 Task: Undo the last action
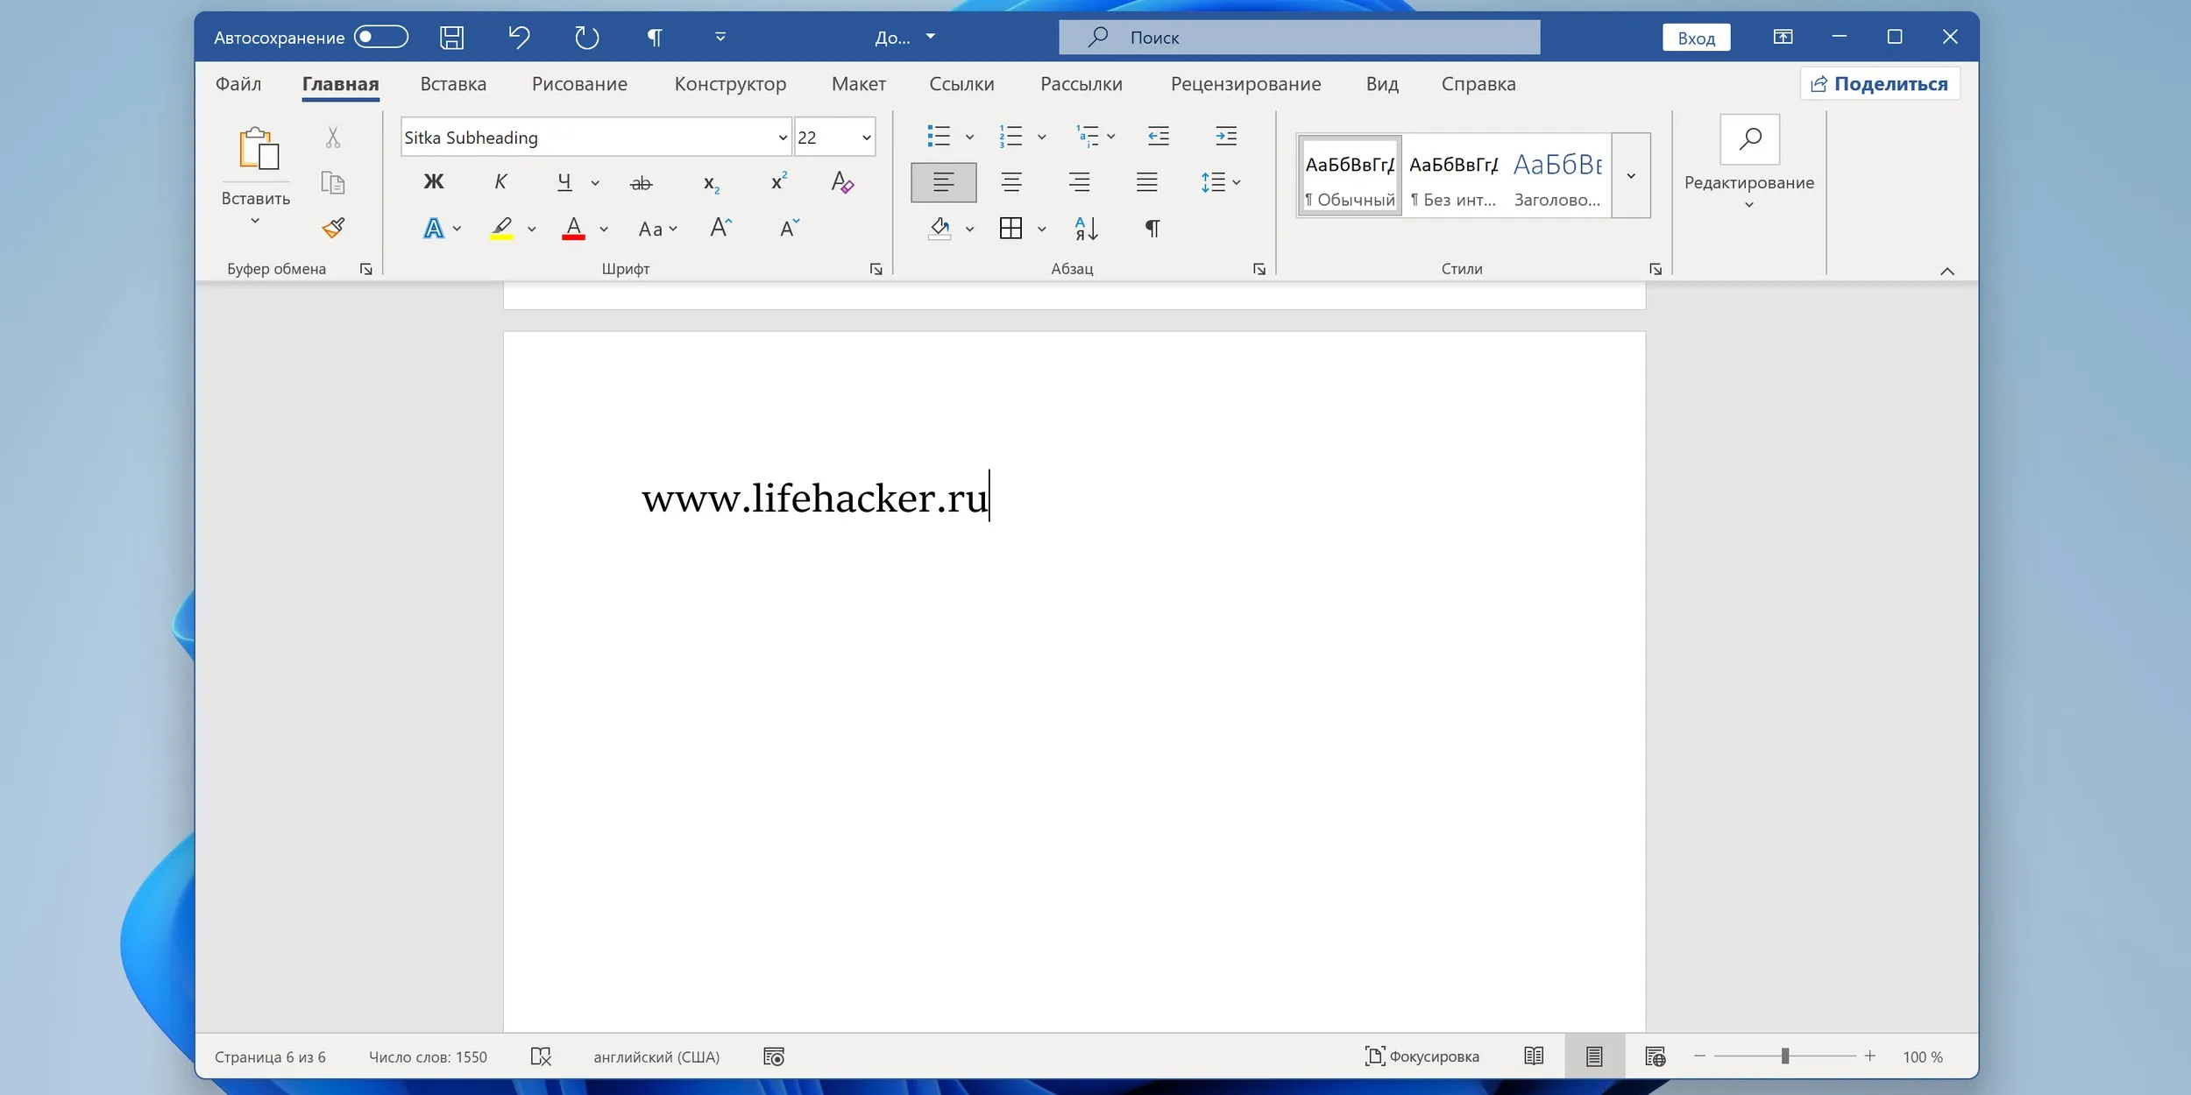click(520, 38)
